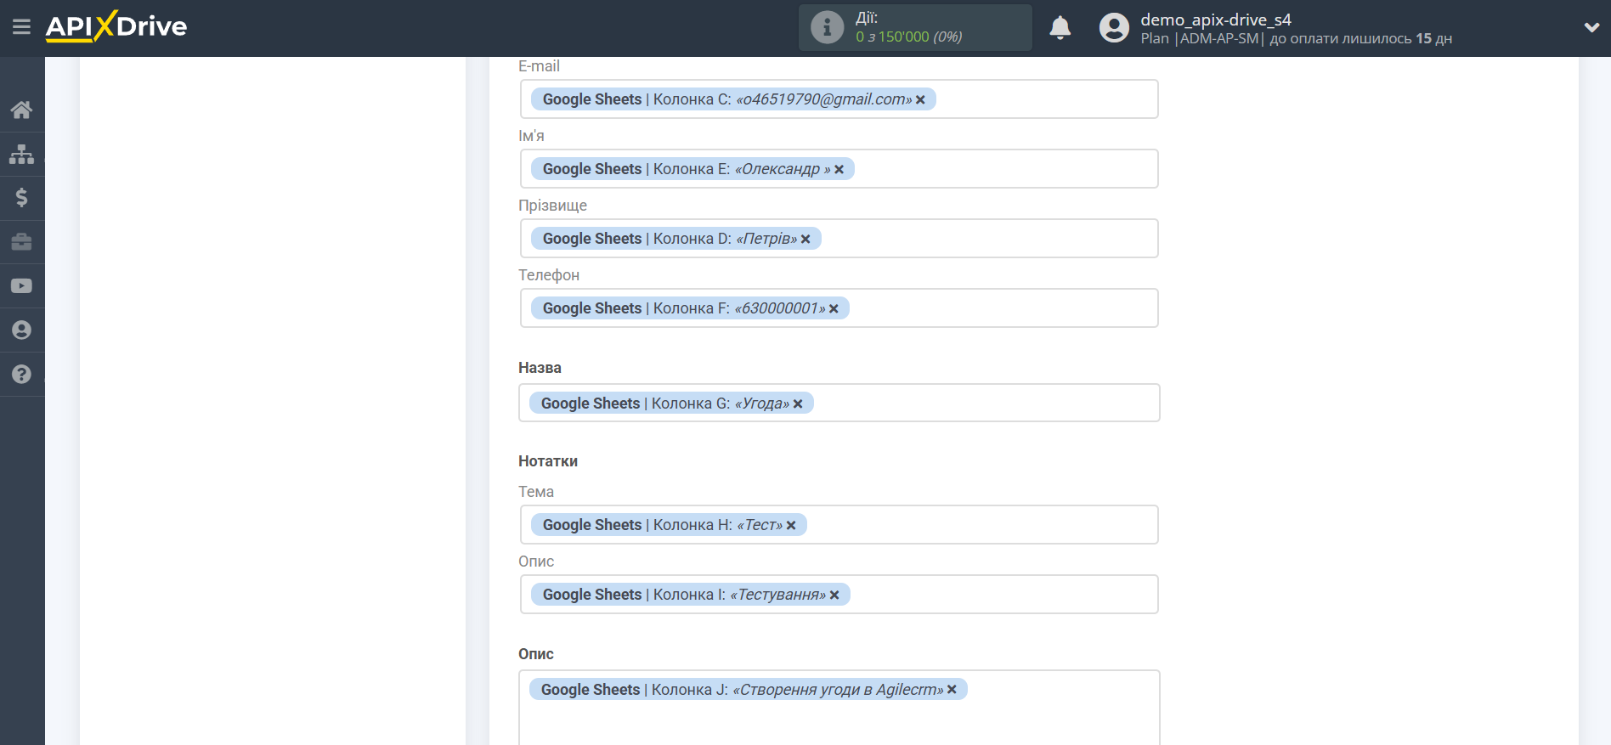Screen dimensions: 1611x745
Task: Remove the Колонка I «Тестування» tag
Action: (834, 595)
